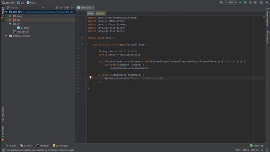This screenshot has height=152, width=270.
Task: Open the Main run configuration dropdown
Action: [x=231, y=3]
